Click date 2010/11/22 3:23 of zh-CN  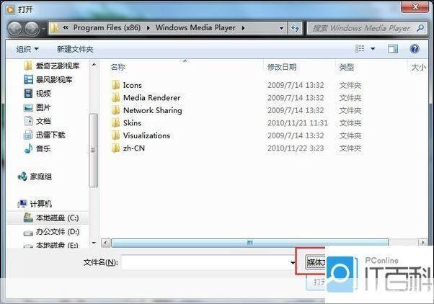click(296, 148)
